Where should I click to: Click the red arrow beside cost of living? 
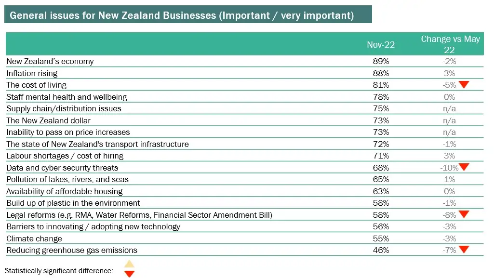coord(464,85)
